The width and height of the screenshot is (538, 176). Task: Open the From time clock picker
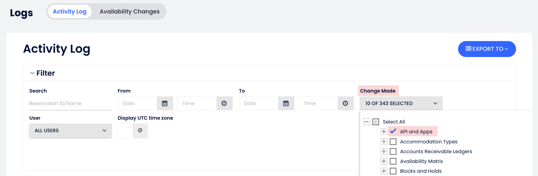coord(224,104)
